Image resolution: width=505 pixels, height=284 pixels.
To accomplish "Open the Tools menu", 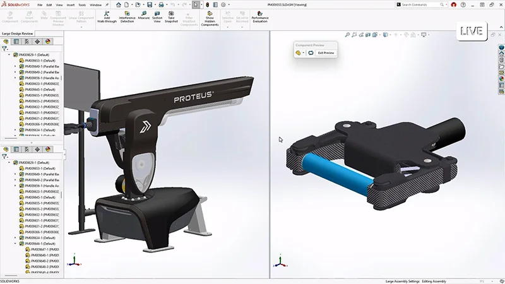I will click(81, 4).
